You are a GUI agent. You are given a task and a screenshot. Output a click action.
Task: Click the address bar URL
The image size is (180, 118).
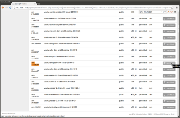point(93,8)
